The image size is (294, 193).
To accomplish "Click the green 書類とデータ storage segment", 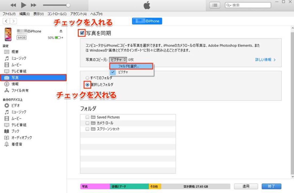I will pyautogui.click(x=129, y=186).
